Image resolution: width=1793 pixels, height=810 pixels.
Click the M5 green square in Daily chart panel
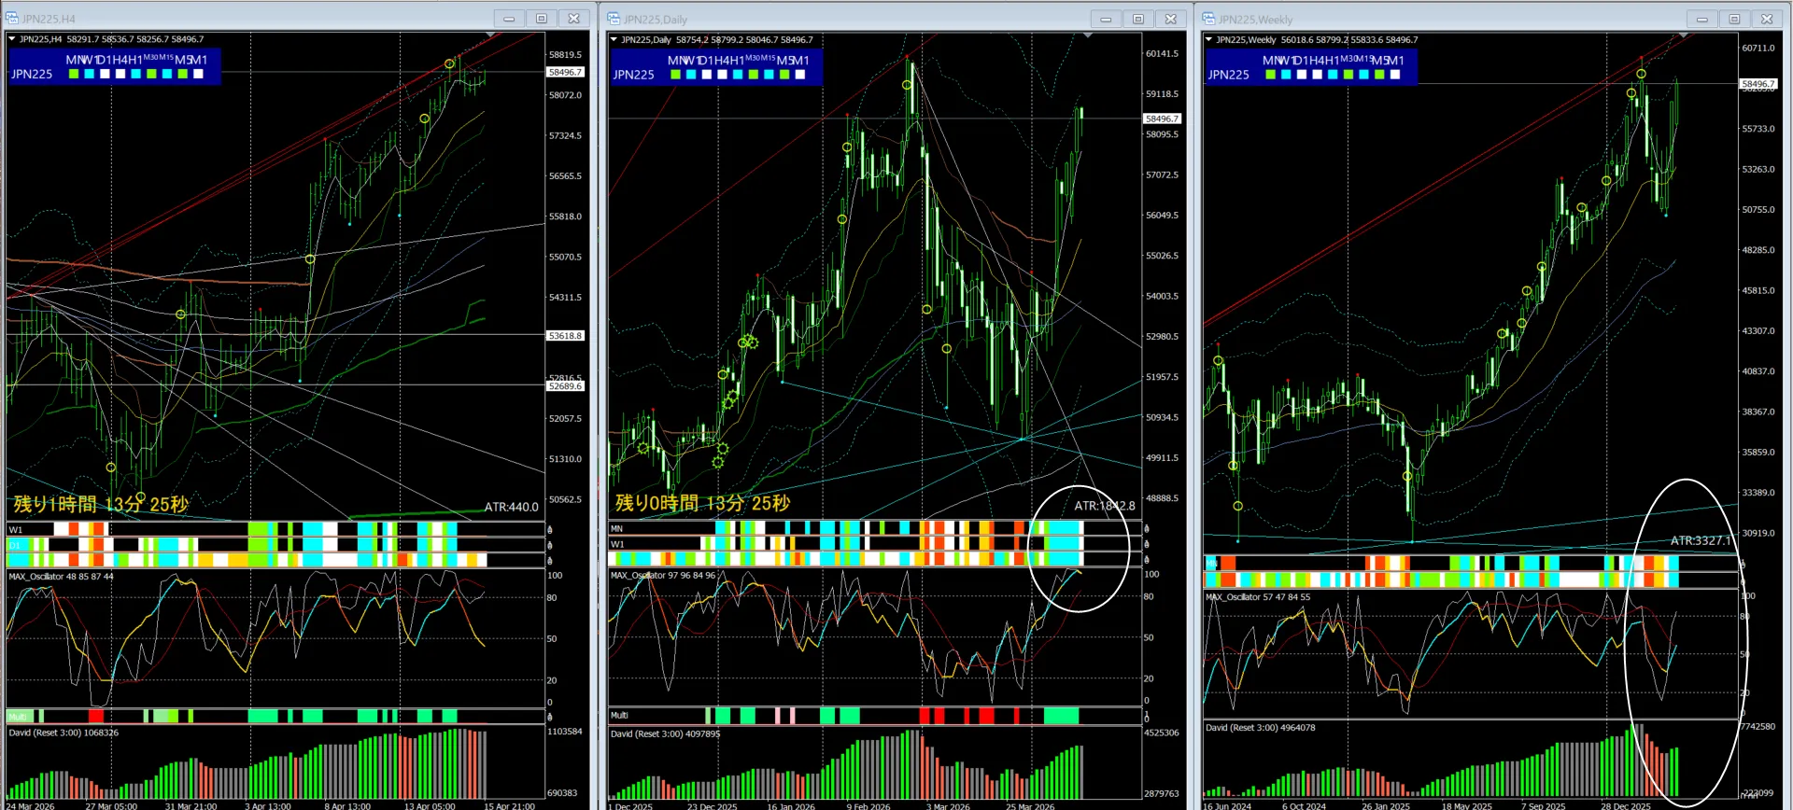[x=784, y=75]
